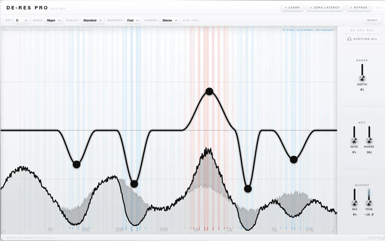
Task: Open the Scale dropdown showing Major
Action: pos(54,20)
